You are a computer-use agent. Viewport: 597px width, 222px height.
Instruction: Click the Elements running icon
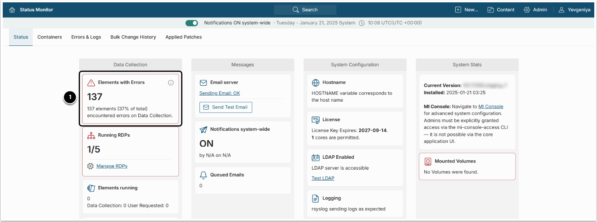91,188
